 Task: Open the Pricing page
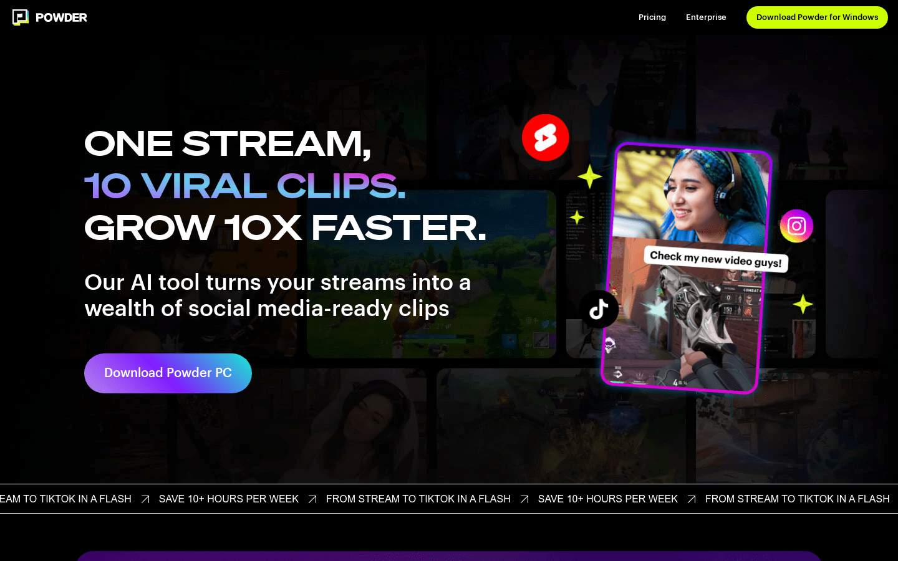click(x=652, y=17)
